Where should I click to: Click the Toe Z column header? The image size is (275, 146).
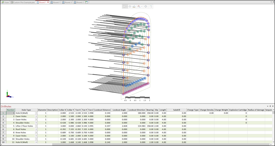tap(91, 110)
